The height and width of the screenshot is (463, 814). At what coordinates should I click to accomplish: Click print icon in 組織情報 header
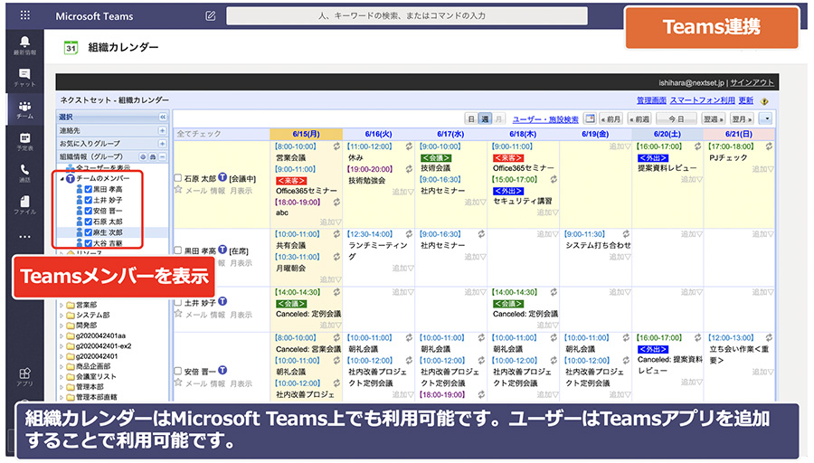coord(153,156)
